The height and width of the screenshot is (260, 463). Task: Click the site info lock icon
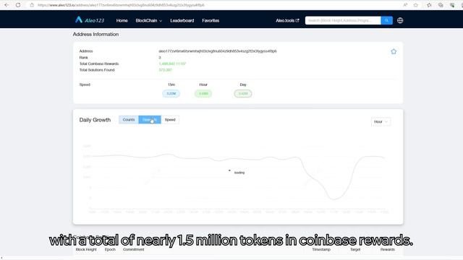32,5
